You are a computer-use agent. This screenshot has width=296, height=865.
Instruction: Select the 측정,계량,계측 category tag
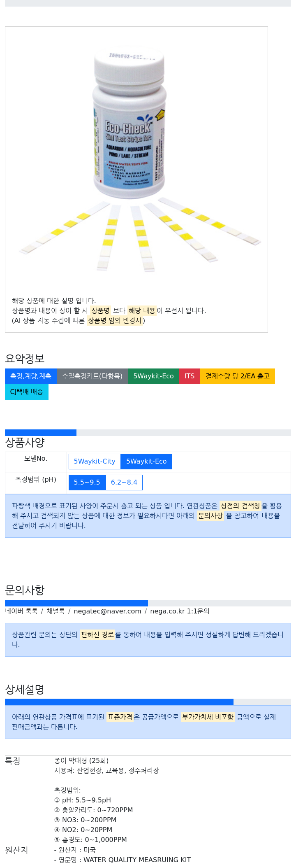point(31,376)
